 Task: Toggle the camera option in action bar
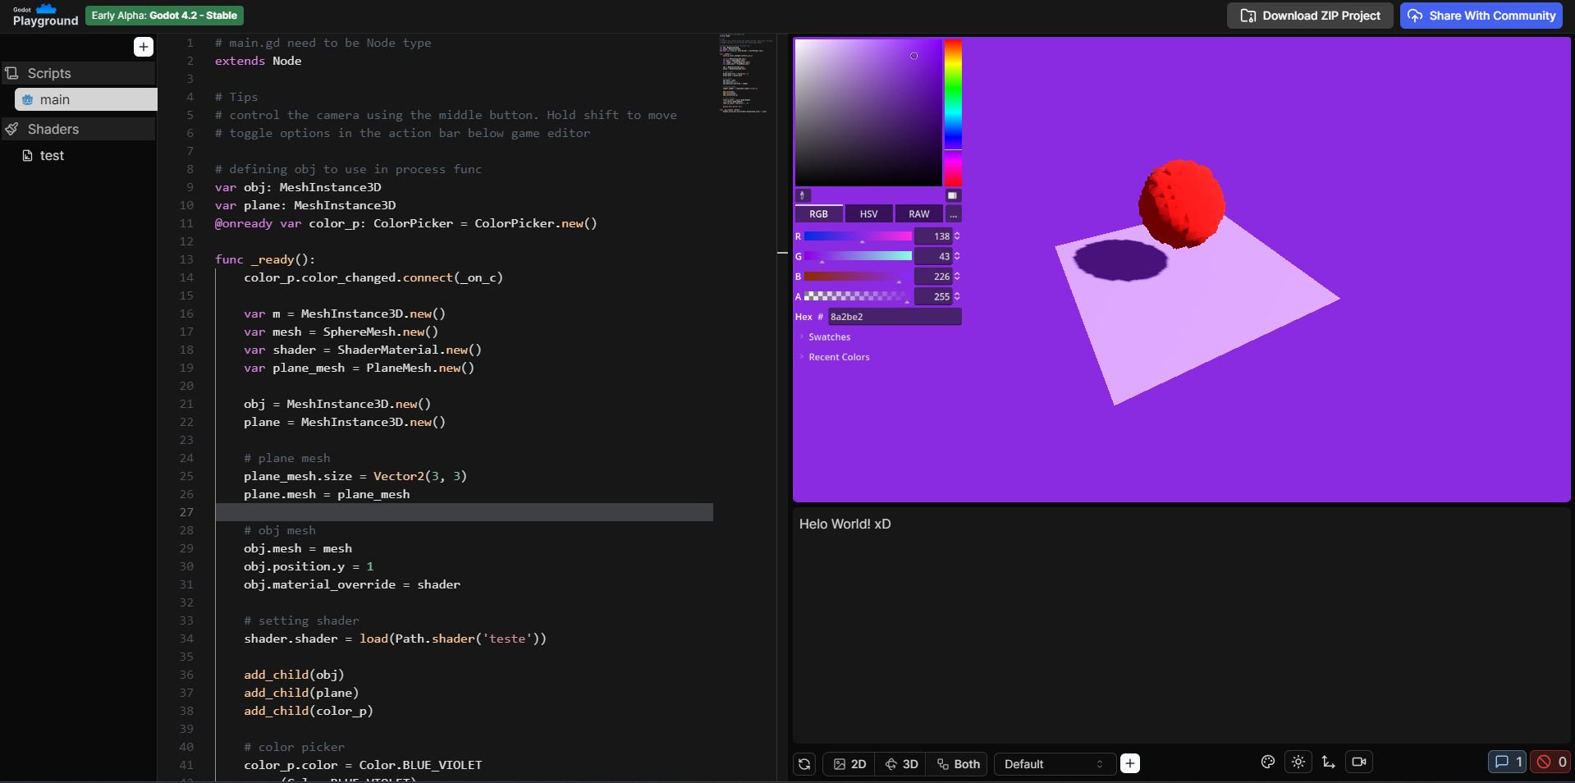click(x=1359, y=762)
